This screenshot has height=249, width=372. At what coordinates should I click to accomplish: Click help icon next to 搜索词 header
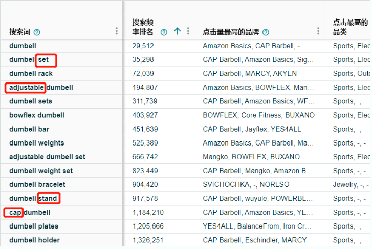click(37, 32)
